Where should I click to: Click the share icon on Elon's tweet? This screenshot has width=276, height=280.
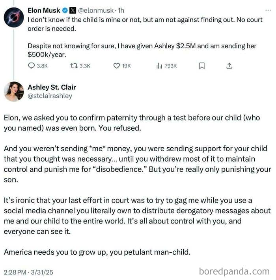(229, 66)
